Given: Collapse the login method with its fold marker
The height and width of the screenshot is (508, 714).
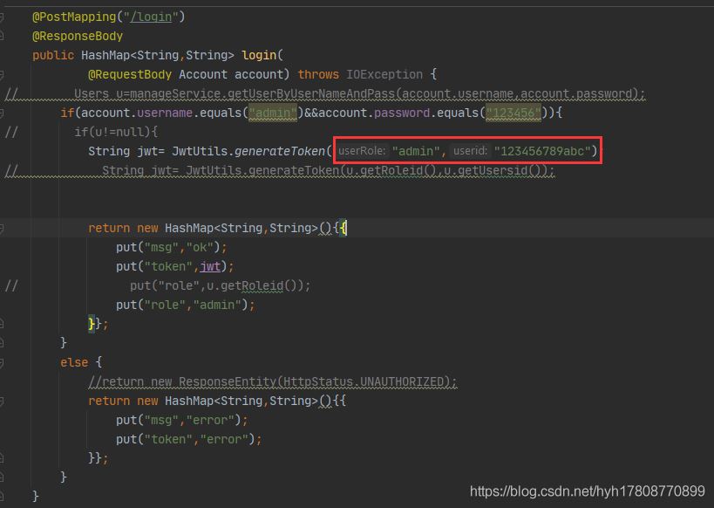Looking at the screenshot, I should click(x=24, y=54).
